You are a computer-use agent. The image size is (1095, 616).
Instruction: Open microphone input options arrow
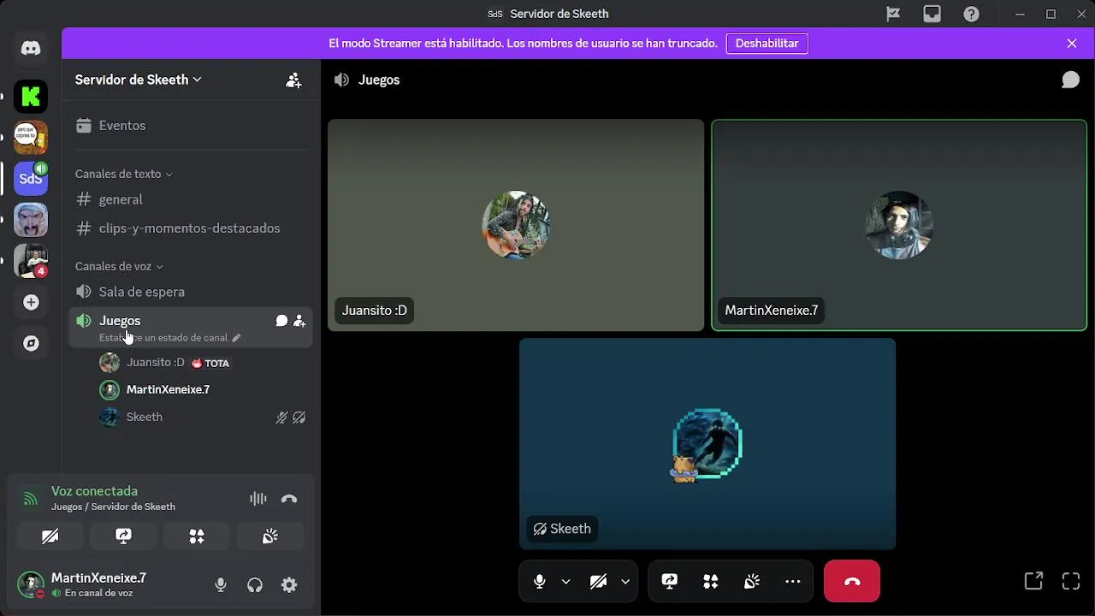tap(565, 582)
